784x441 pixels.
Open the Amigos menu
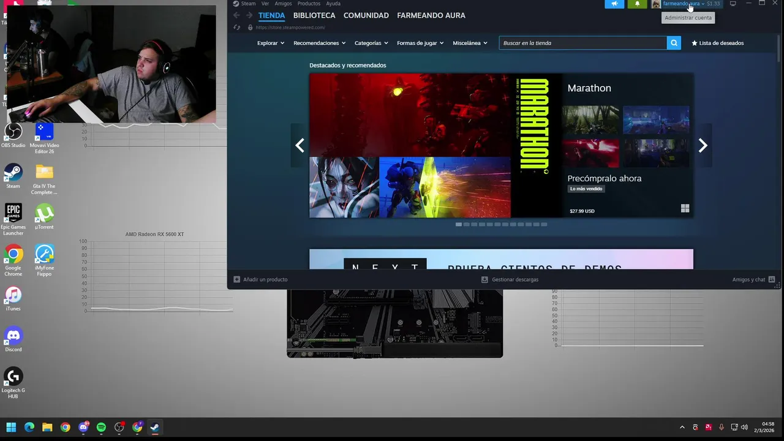283,4
